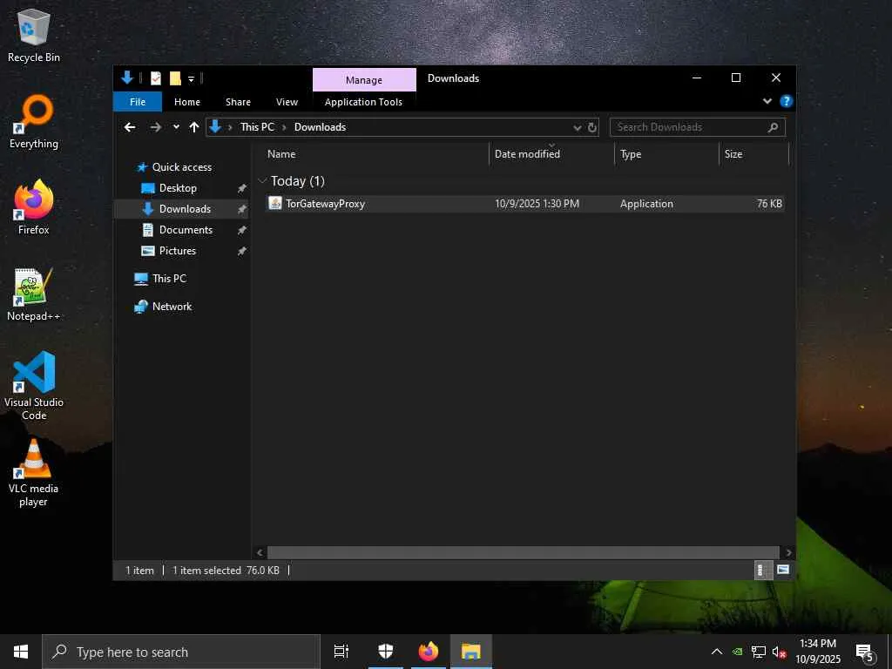Collapse the Today (1) group
892x669 pixels.
262,181
